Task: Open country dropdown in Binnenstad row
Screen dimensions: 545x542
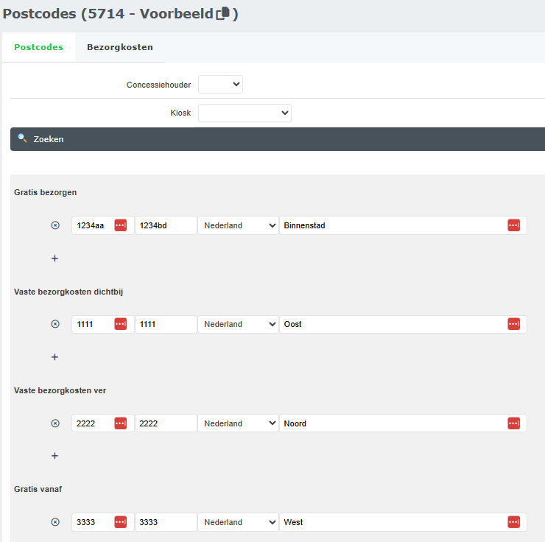Action: [x=238, y=225]
